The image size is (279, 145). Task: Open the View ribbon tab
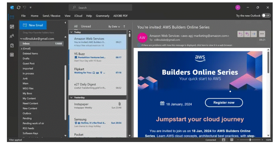67,16
